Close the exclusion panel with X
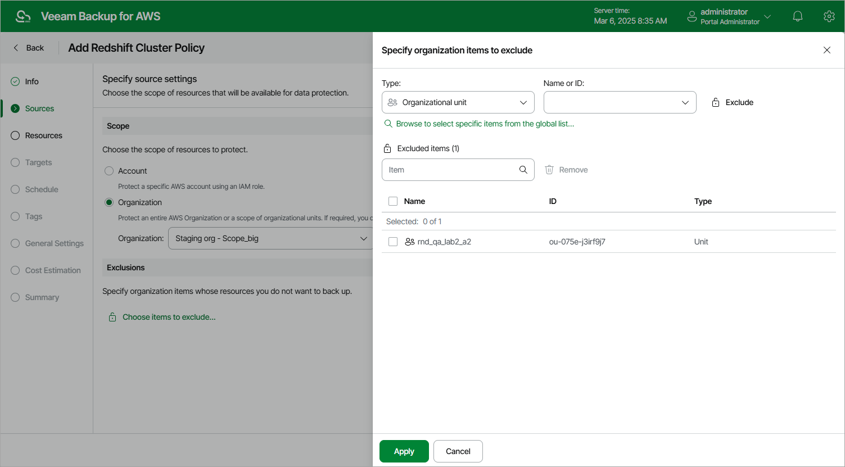This screenshot has height=467, width=845. click(x=826, y=50)
